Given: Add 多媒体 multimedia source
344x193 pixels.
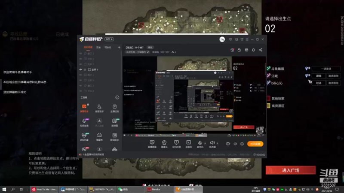Looking at the screenshot, I should [189, 144].
